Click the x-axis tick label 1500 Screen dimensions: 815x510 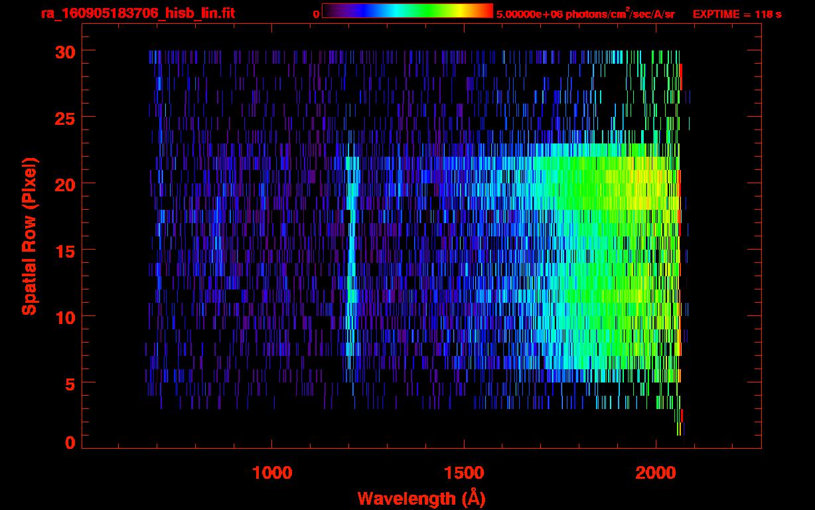pos(464,473)
